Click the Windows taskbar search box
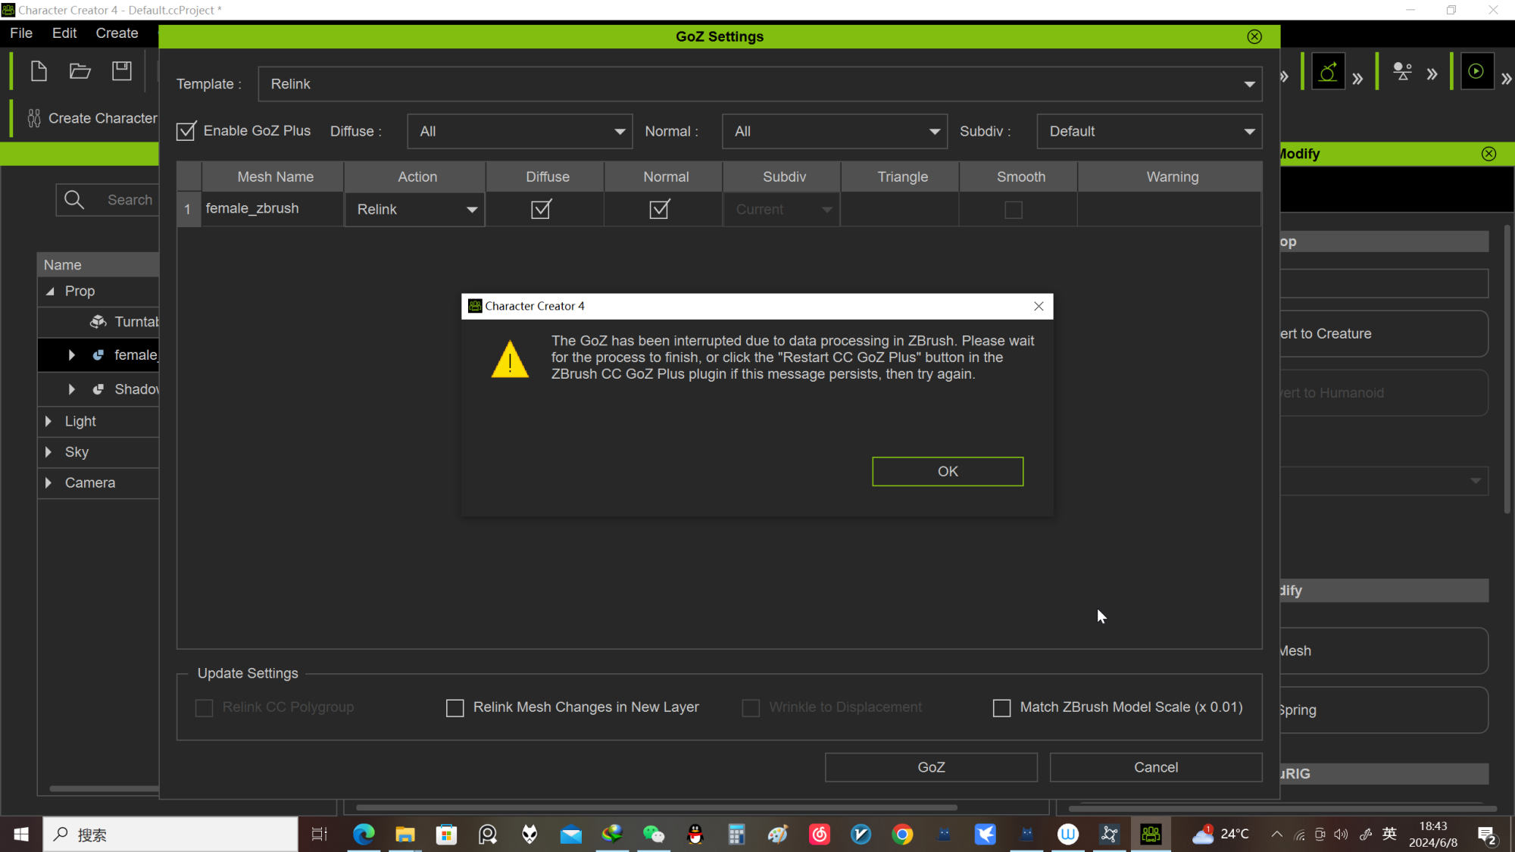This screenshot has width=1515, height=852. pos(170,834)
